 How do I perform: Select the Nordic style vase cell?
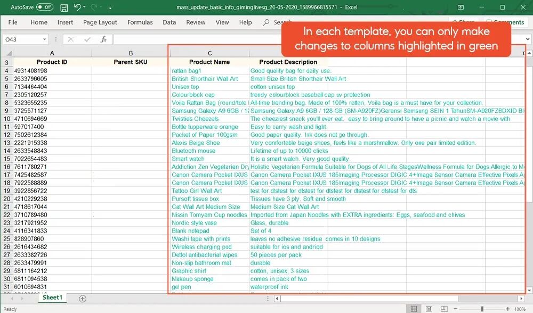pyautogui.click(x=209, y=223)
